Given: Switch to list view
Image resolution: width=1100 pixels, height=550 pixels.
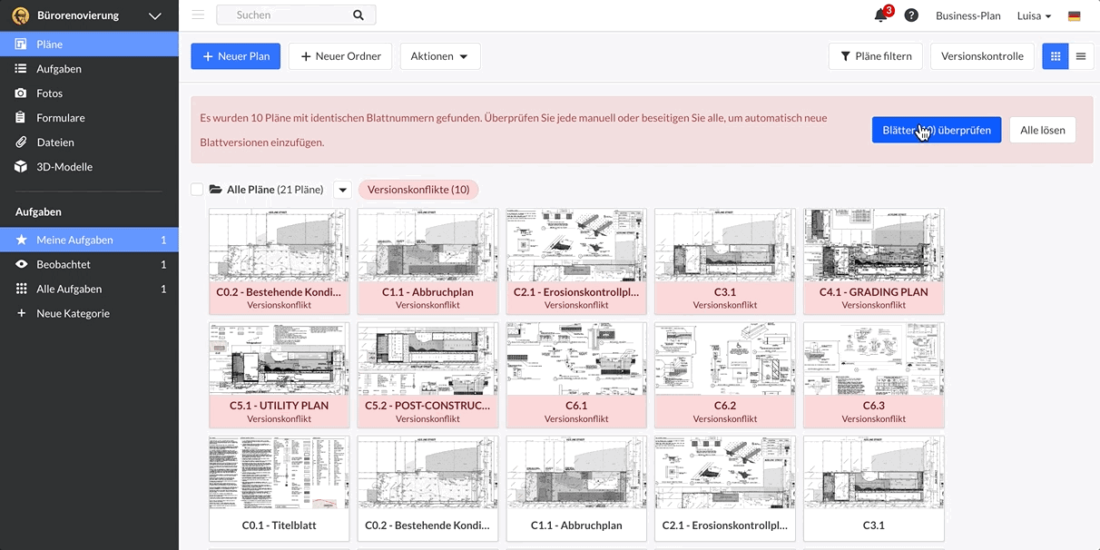Looking at the screenshot, I should click(1081, 56).
